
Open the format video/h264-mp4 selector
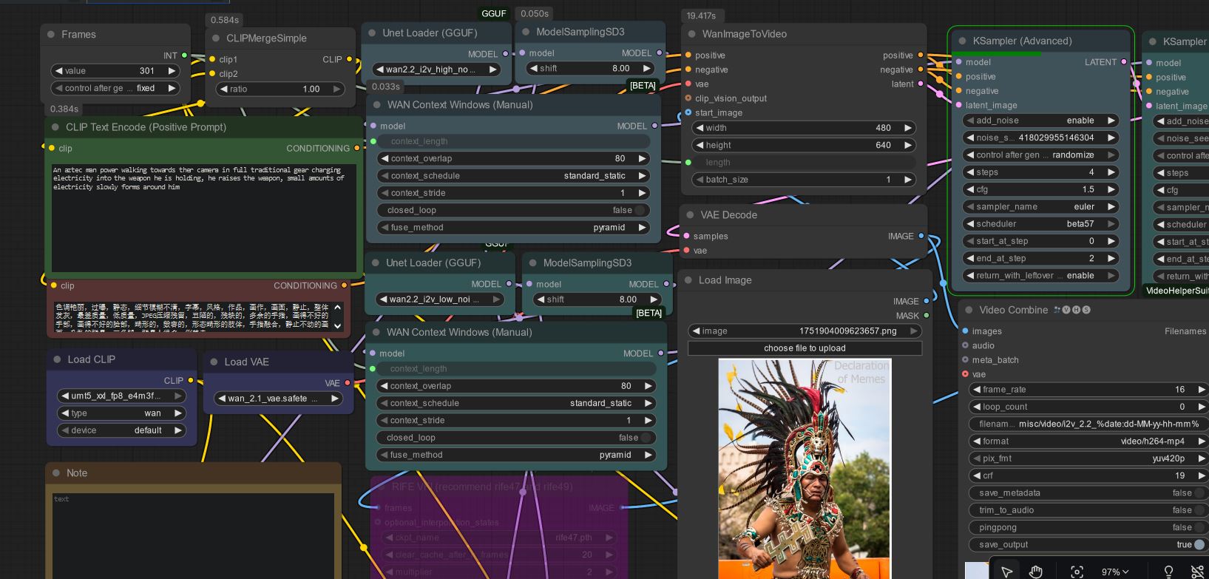click(1087, 441)
